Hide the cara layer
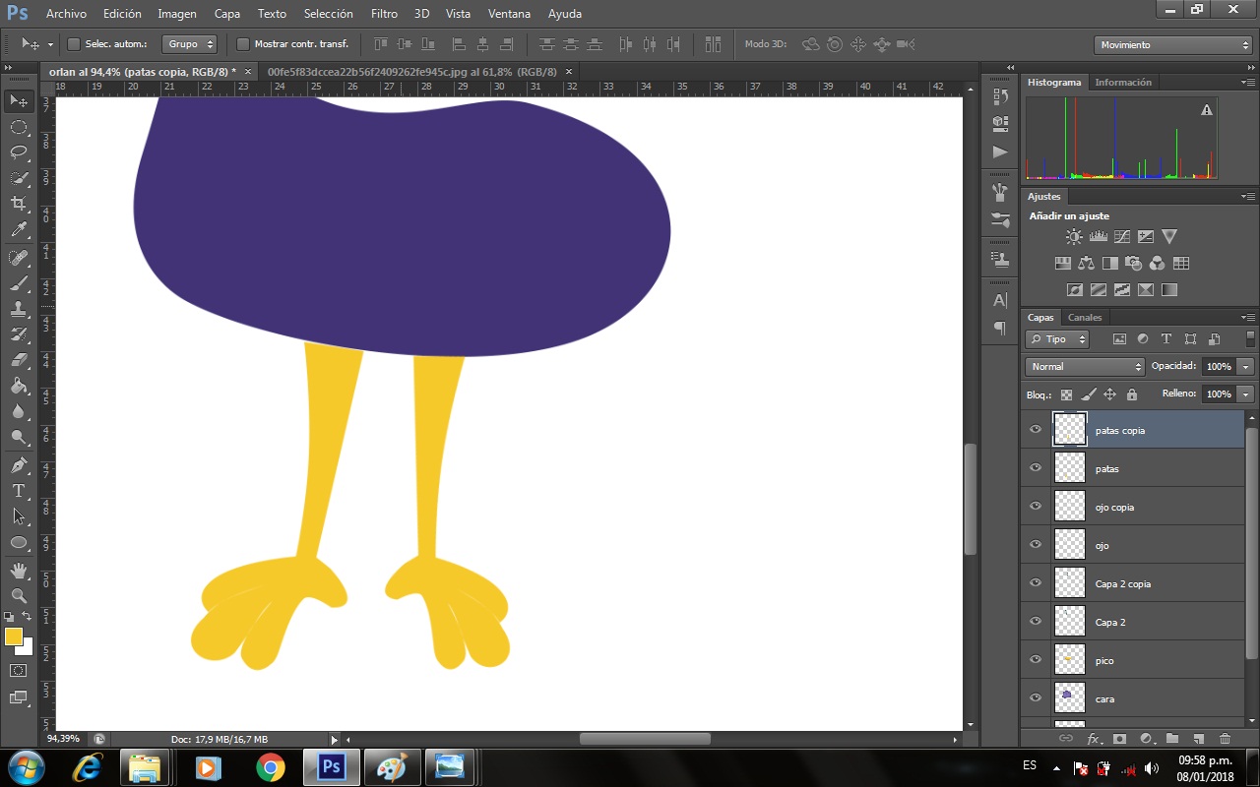The width and height of the screenshot is (1260, 787). coord(1035,698)
